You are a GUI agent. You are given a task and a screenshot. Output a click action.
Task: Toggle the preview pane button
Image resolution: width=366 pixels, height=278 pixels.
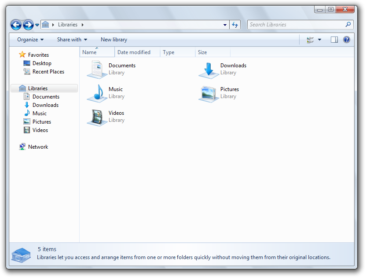point(334,40)
